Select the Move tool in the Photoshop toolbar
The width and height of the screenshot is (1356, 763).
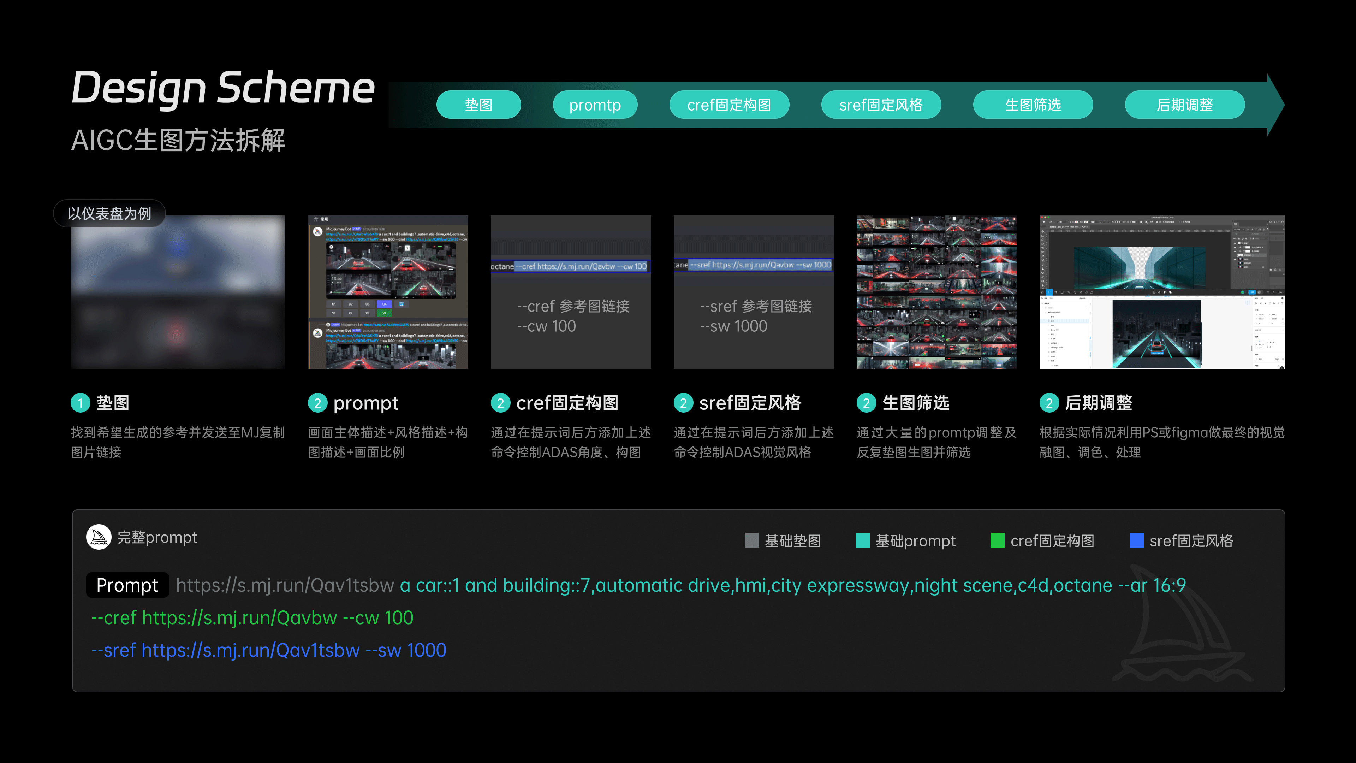pos(1043,231)
